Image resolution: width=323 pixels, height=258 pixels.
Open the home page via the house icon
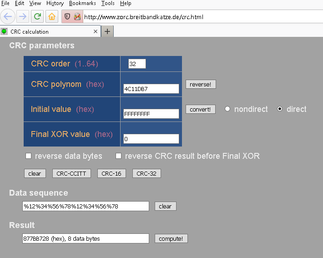(52, 16)
